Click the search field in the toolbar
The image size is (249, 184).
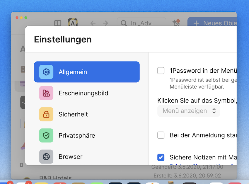click(141, 23)
